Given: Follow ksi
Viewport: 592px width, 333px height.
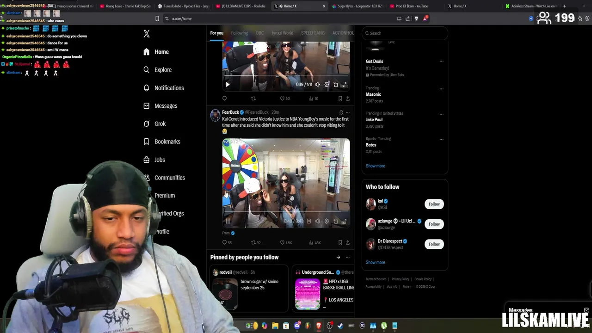Looking at the screenshot, I should (434, 204).
